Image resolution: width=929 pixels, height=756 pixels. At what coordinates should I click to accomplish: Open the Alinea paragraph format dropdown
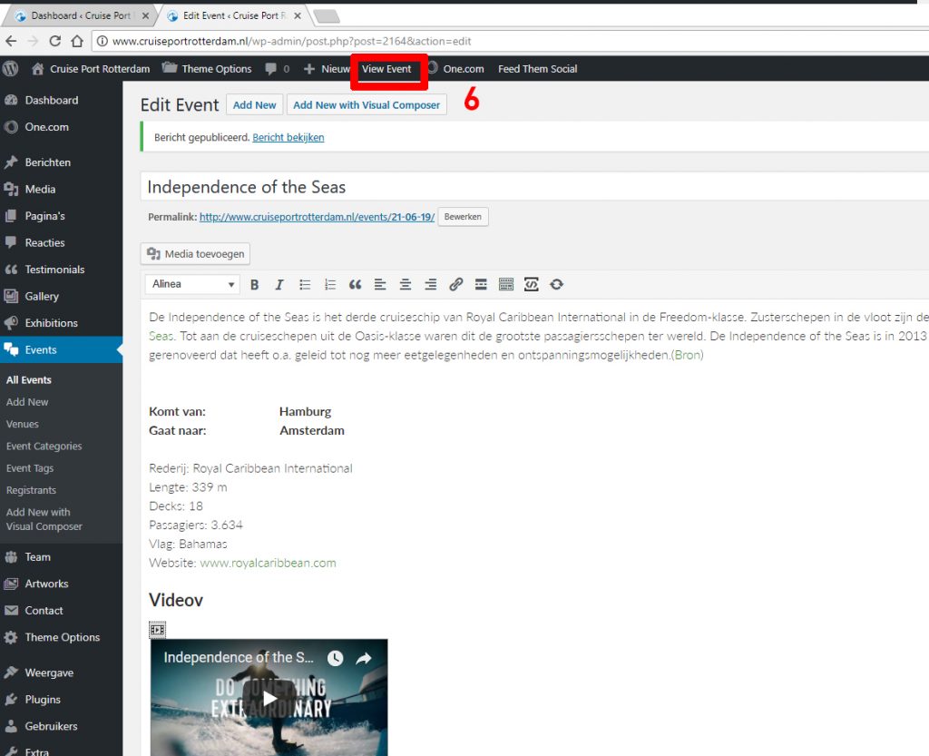[192, 284]
